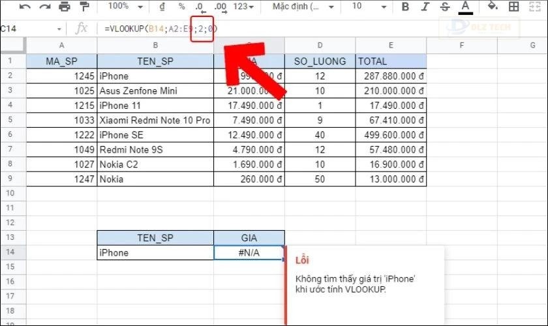Click price cell 260.000 đ
This screenshot has width=548, height=326.
tap(249, 179)
